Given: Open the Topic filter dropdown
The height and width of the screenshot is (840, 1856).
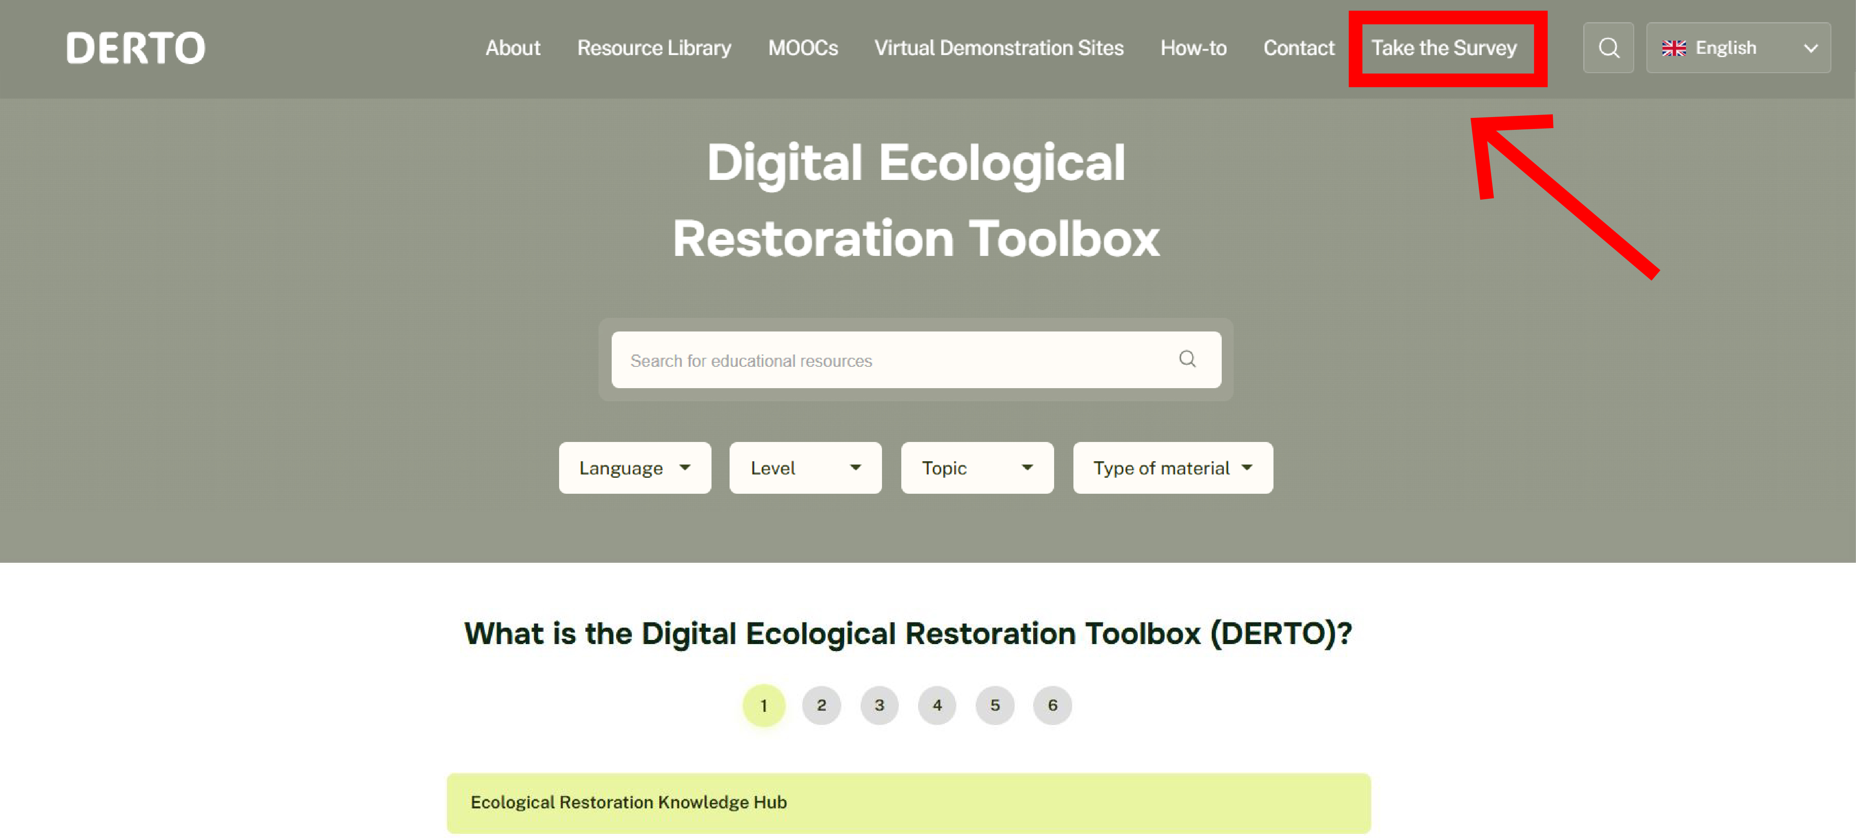Looking at the screenshot, I should 976,467.
